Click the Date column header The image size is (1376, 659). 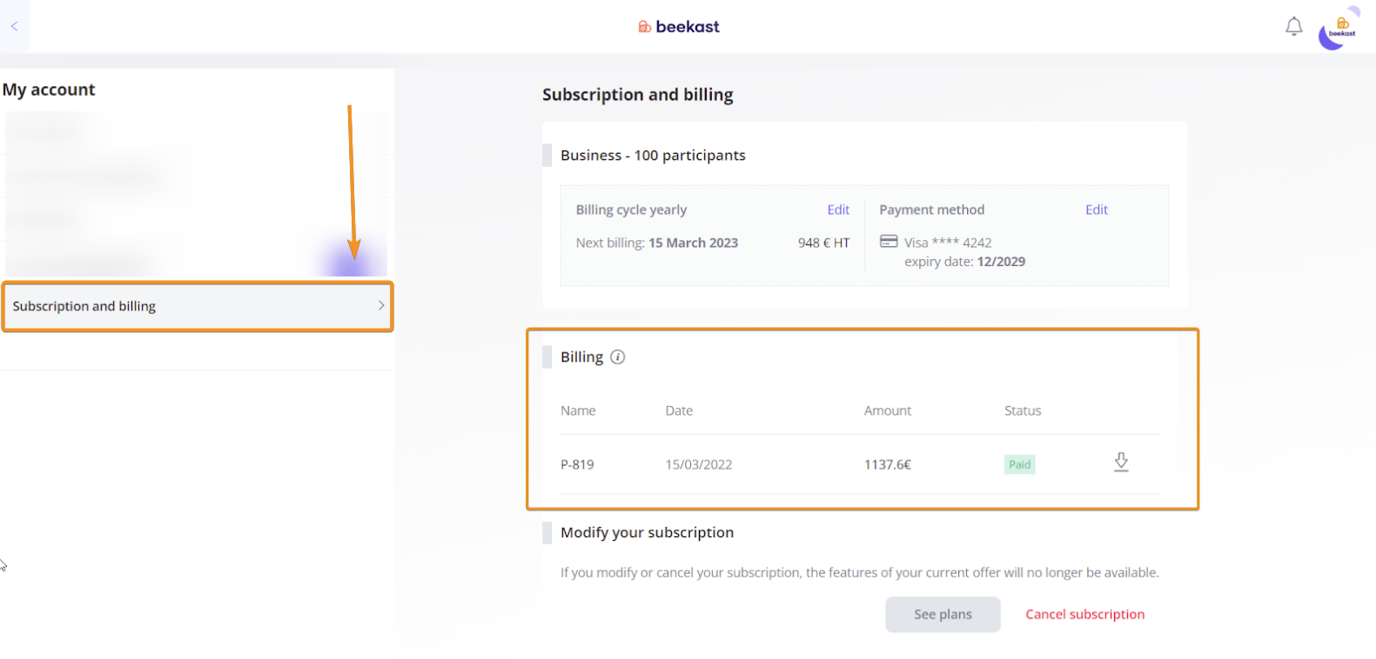(x=679, y=410)
